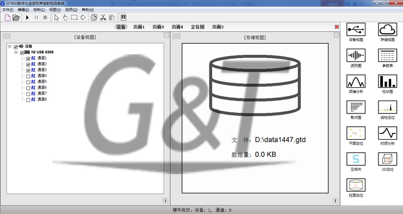The image size is (403, 214).
Task: Select the 散点图 scatter plot icon
Action: tap(356, 107)
